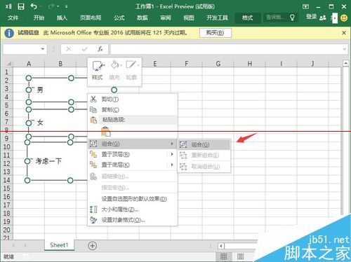This screenshot has width=351, height=262.
Task: Click the cancel X in formula bar
Action: pyautogui.click(x=69, y=49)
